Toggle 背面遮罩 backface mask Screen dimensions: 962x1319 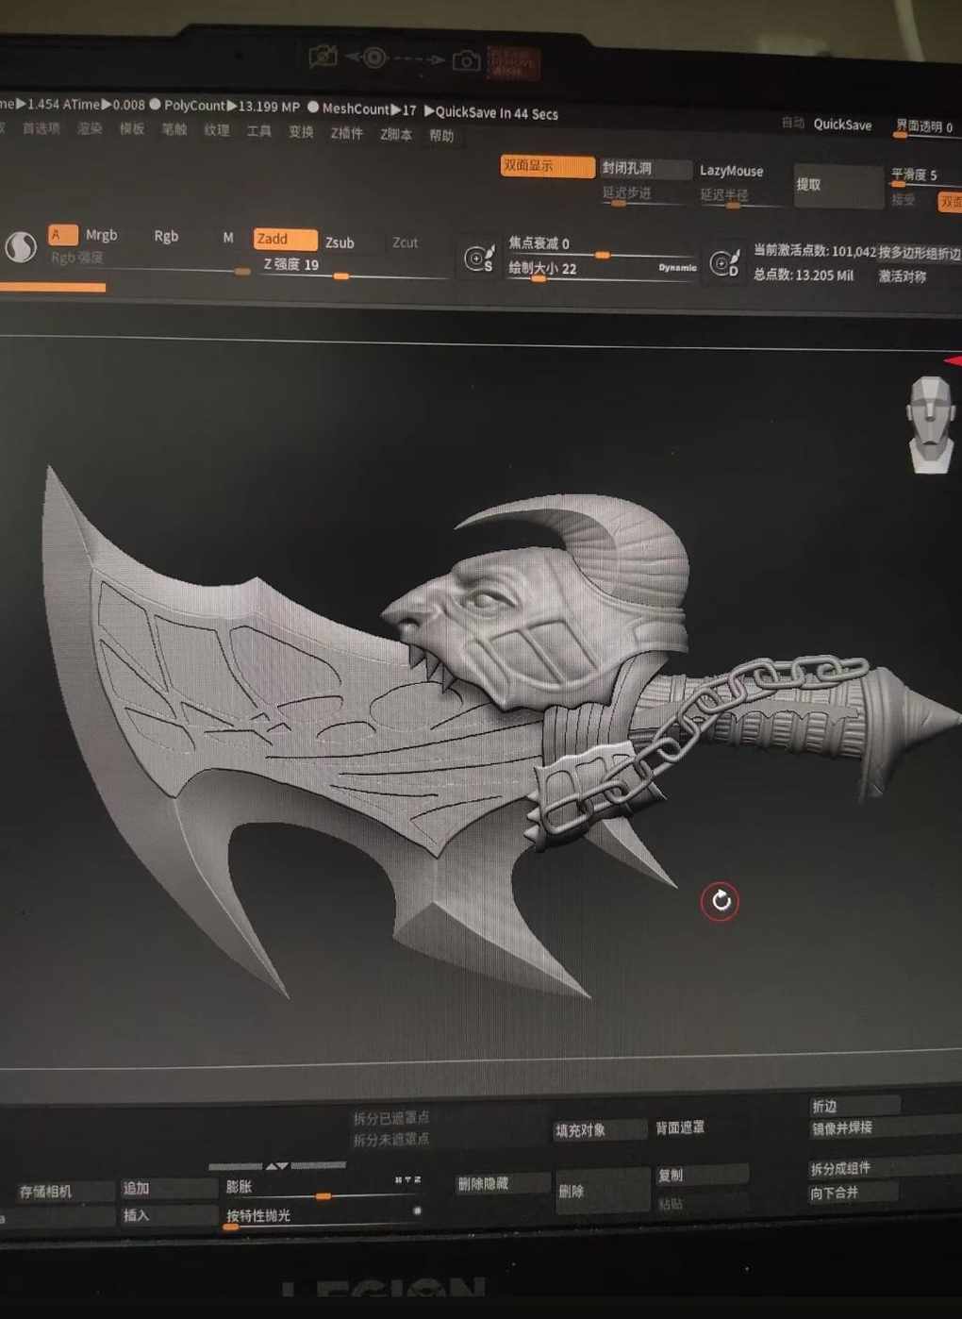click(680, 1127)
